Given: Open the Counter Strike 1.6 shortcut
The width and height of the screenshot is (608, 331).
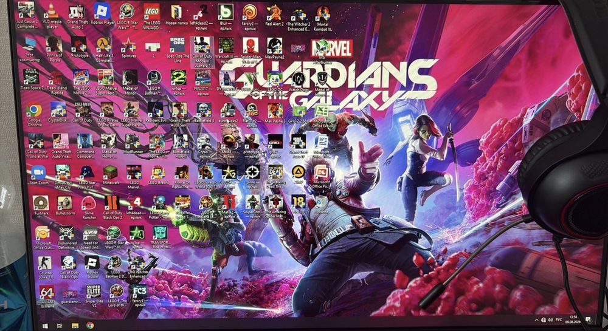Looking at the screenshot, I should coord(46,268).
